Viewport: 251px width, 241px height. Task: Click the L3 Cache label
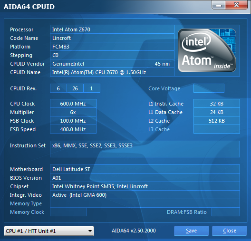click(159, 129)
